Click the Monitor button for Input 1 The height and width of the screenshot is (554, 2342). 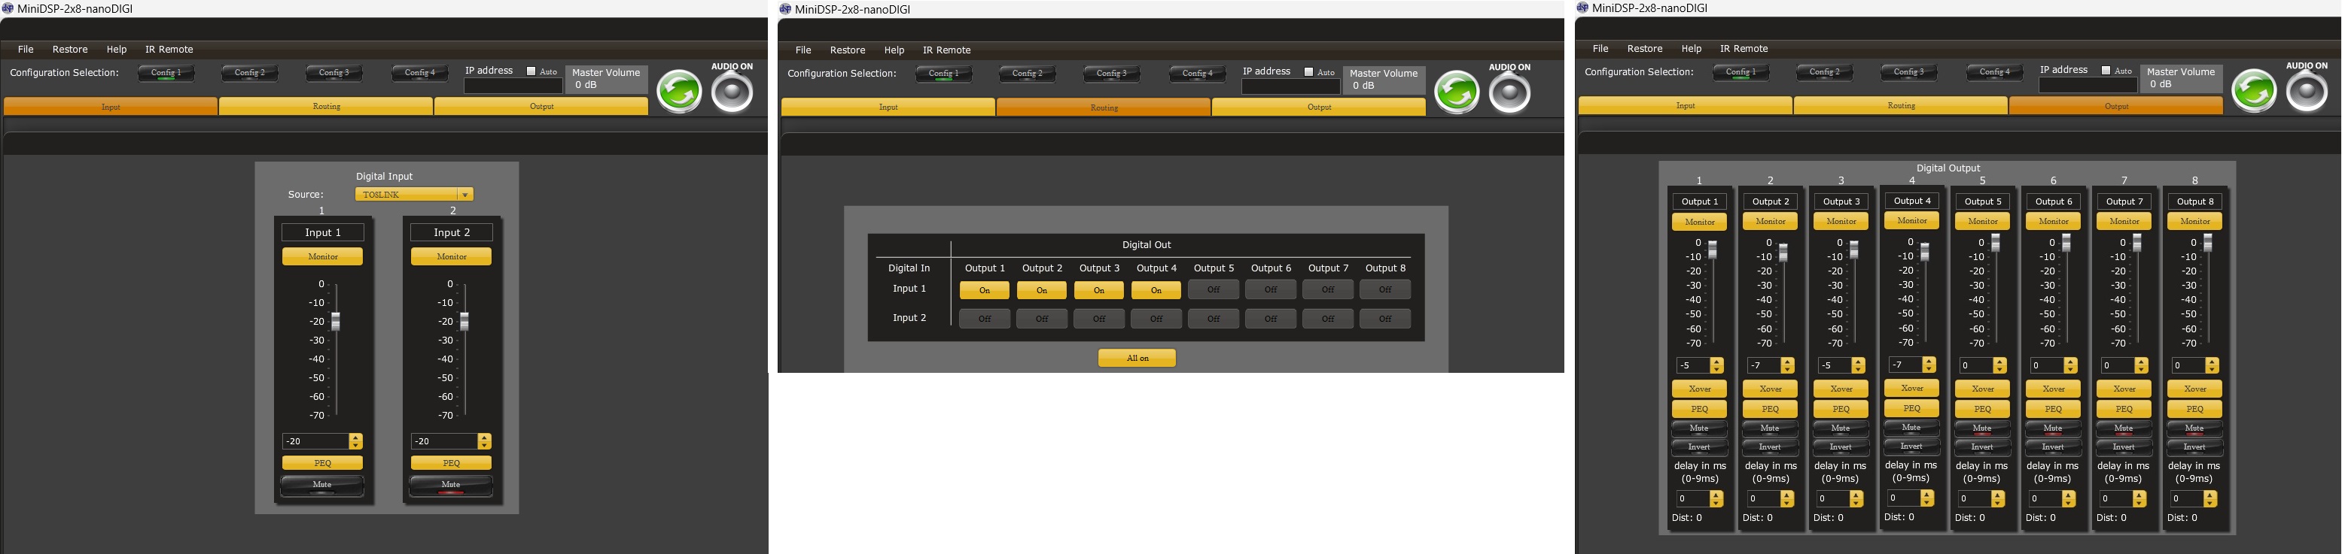(323, 257)
